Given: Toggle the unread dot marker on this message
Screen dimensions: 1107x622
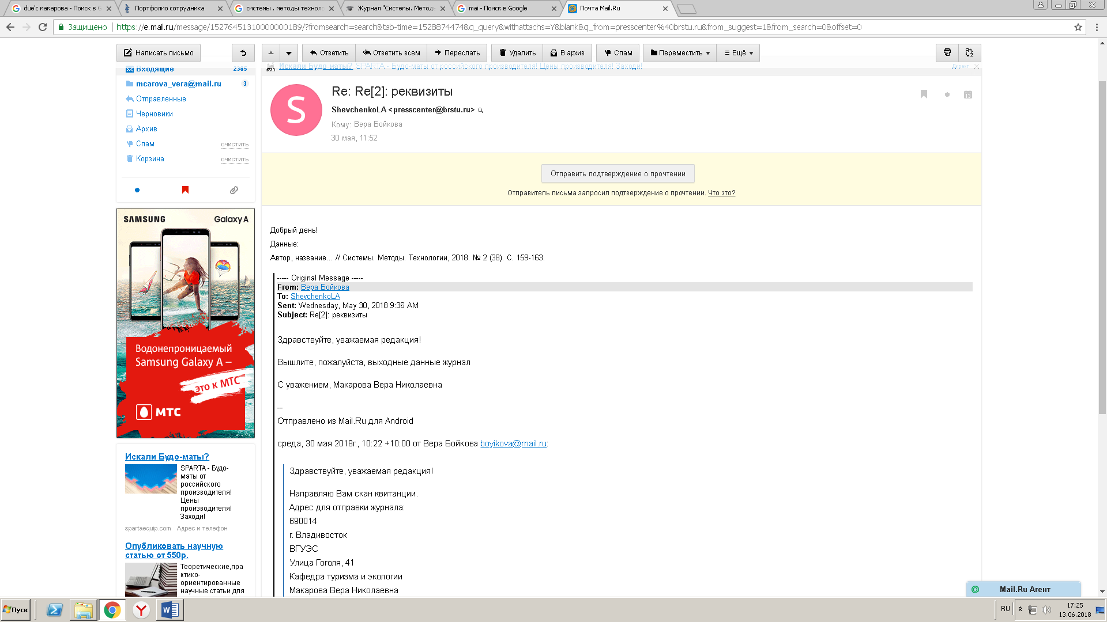Looking at the screenshot, I should [x=947, y=94].
